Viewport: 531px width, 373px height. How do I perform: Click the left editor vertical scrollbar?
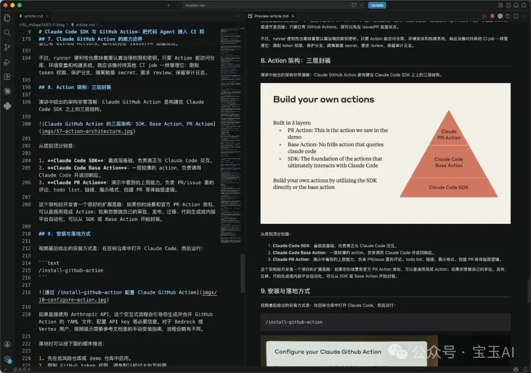click(x=242, y=273)
